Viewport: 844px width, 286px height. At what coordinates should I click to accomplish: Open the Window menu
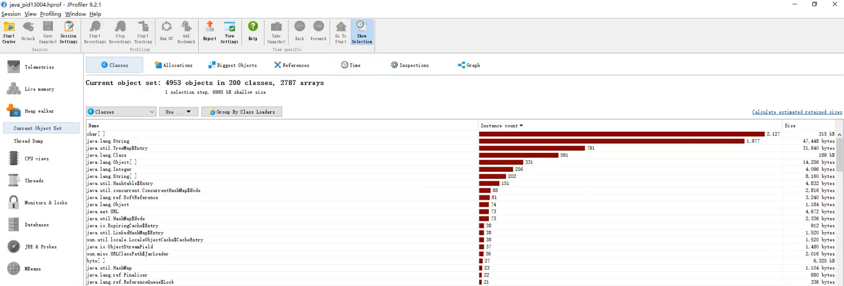coord(76,14)
